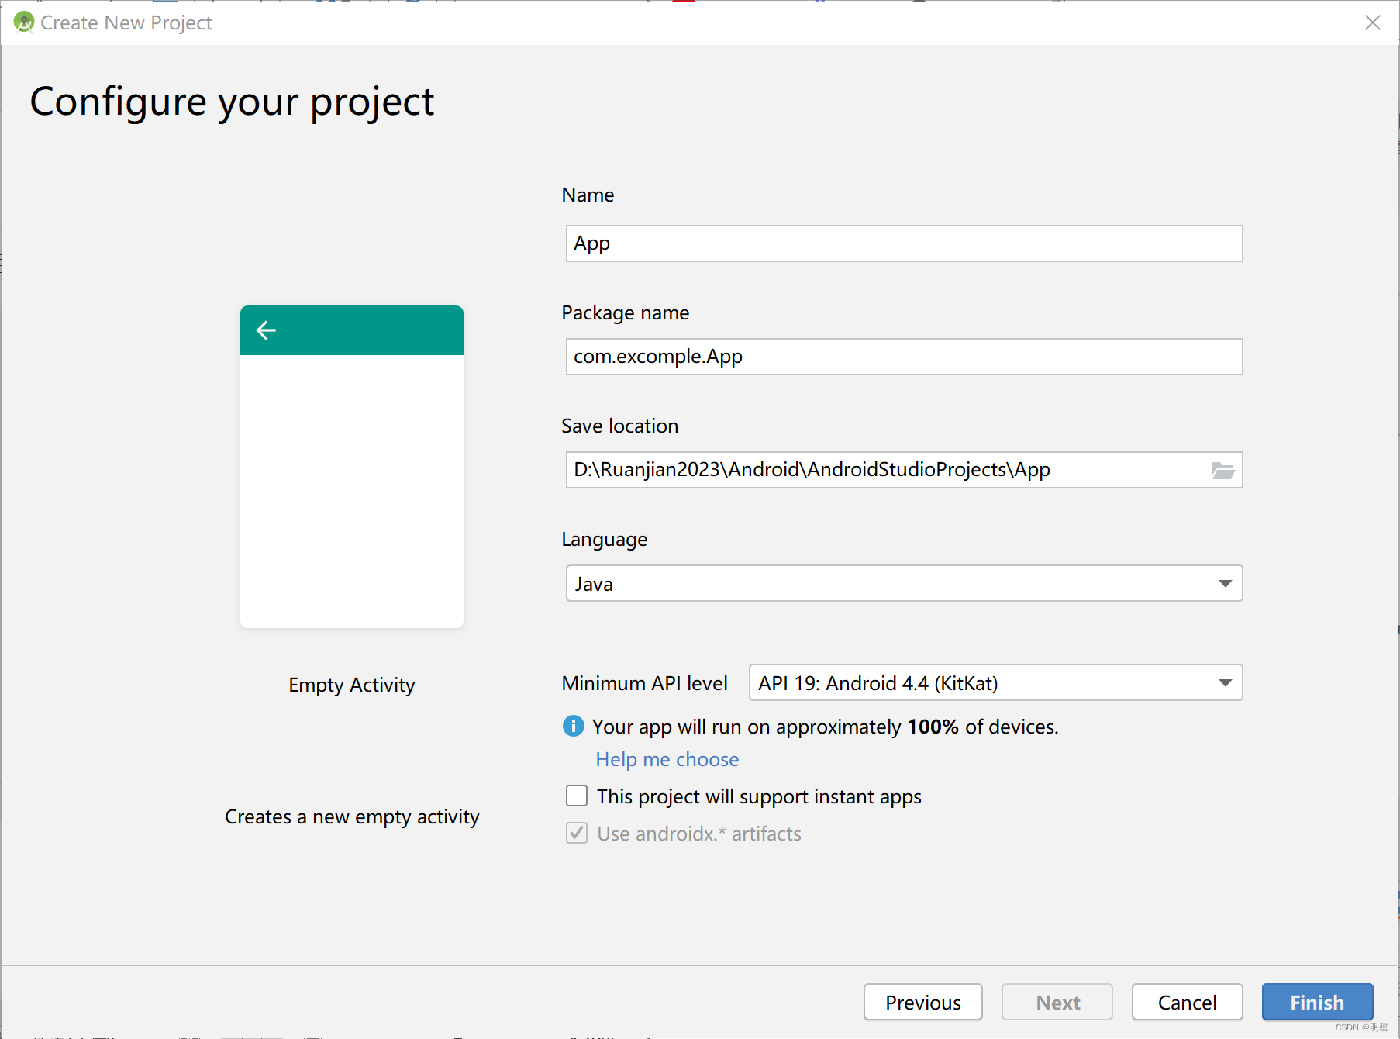
Task: Expand the Minimum API level dropdown
Action: 995,682
